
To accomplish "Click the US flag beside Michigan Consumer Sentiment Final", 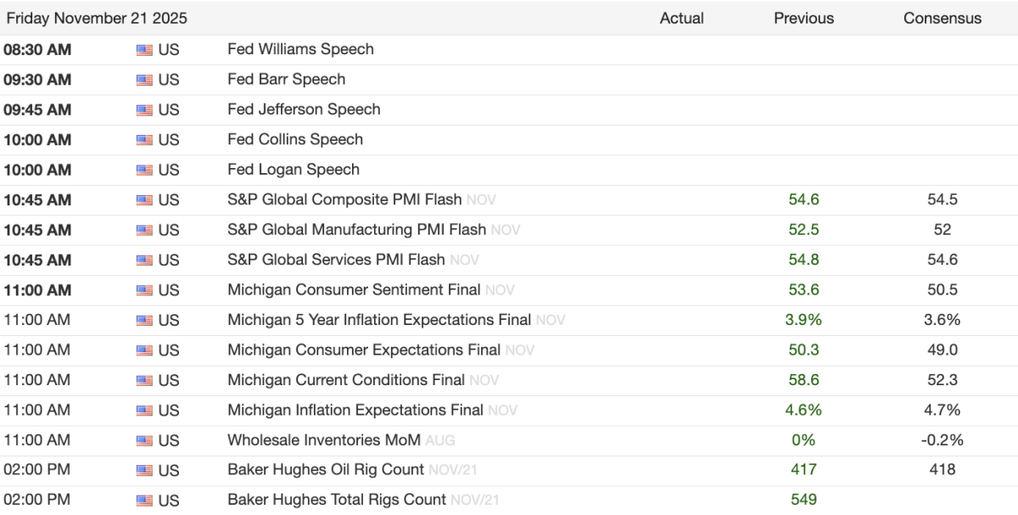I will (144, 290).
